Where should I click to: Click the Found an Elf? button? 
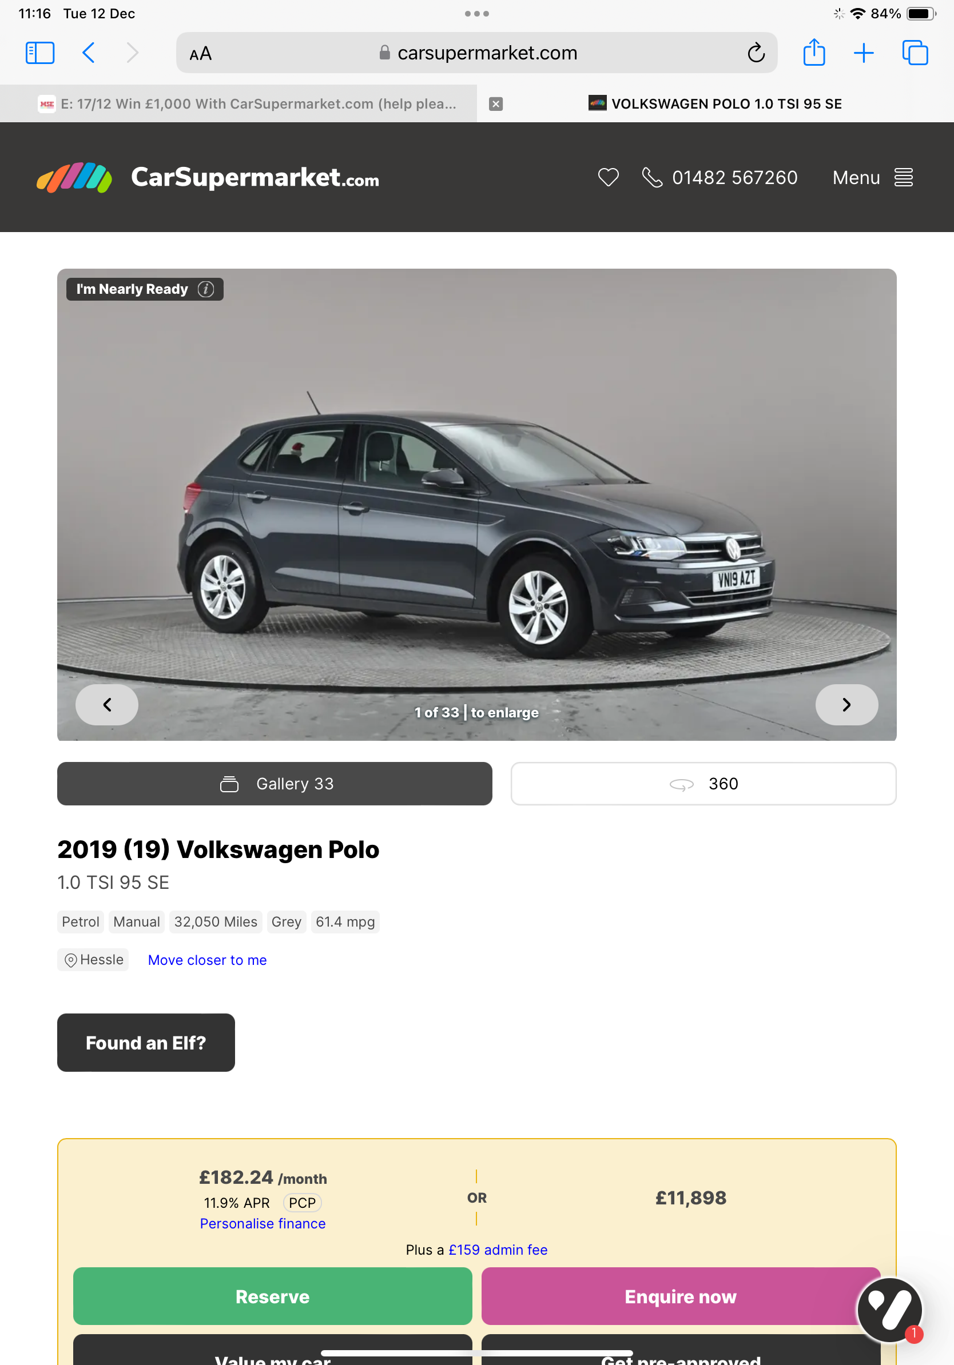pos(146,1043)
